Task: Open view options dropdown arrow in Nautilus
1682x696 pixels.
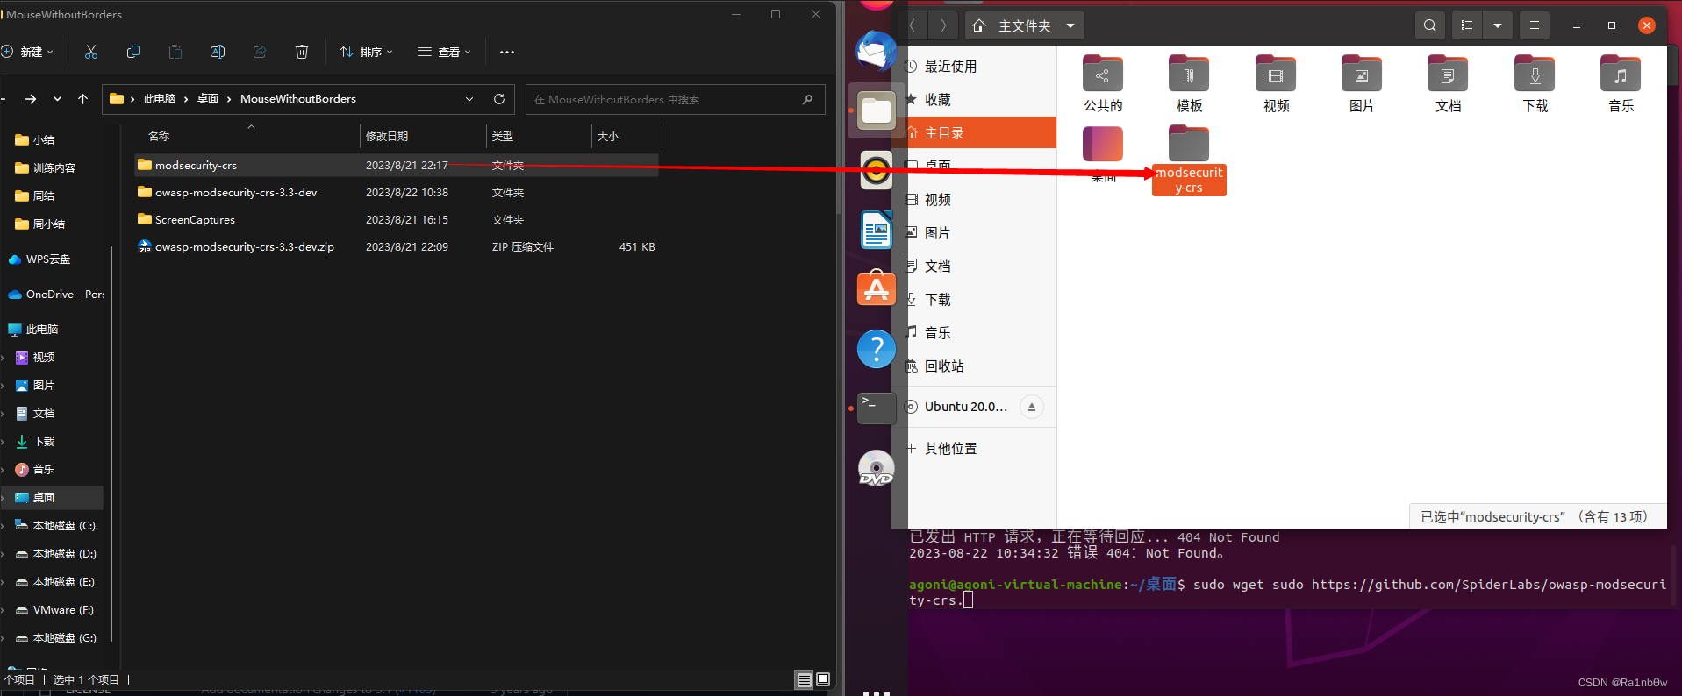Action: point(1498,25)
